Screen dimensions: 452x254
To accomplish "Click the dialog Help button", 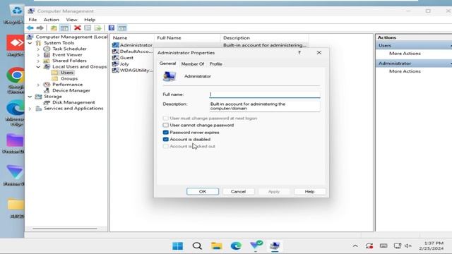I will (x=309, y=191).
